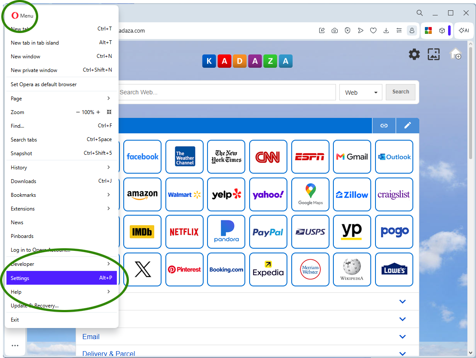This screenshot has width=476, height=358.
Task: Open downloads arrow icon in toolbar
Action: point(386,30)
